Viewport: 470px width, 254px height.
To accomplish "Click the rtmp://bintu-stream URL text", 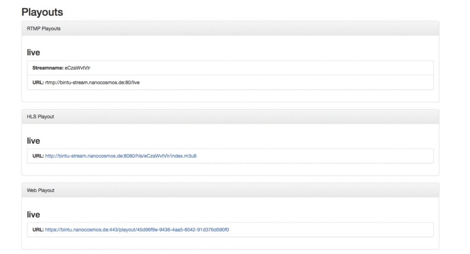I will (95, 83).
